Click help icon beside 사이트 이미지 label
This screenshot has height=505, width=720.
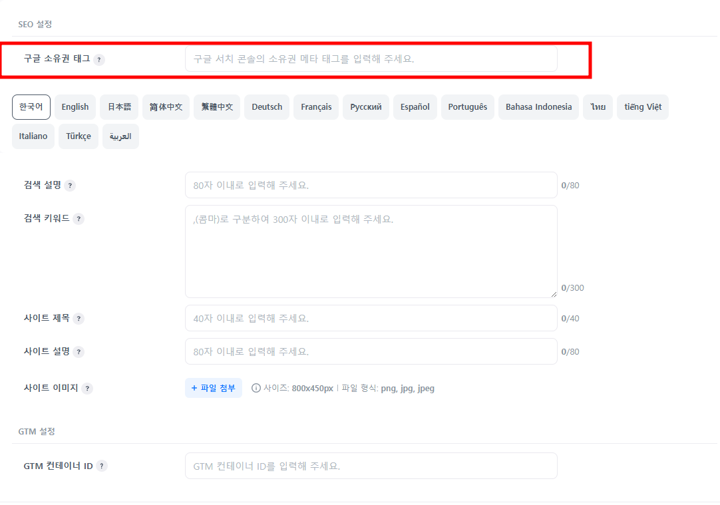[x=87, y=389]
